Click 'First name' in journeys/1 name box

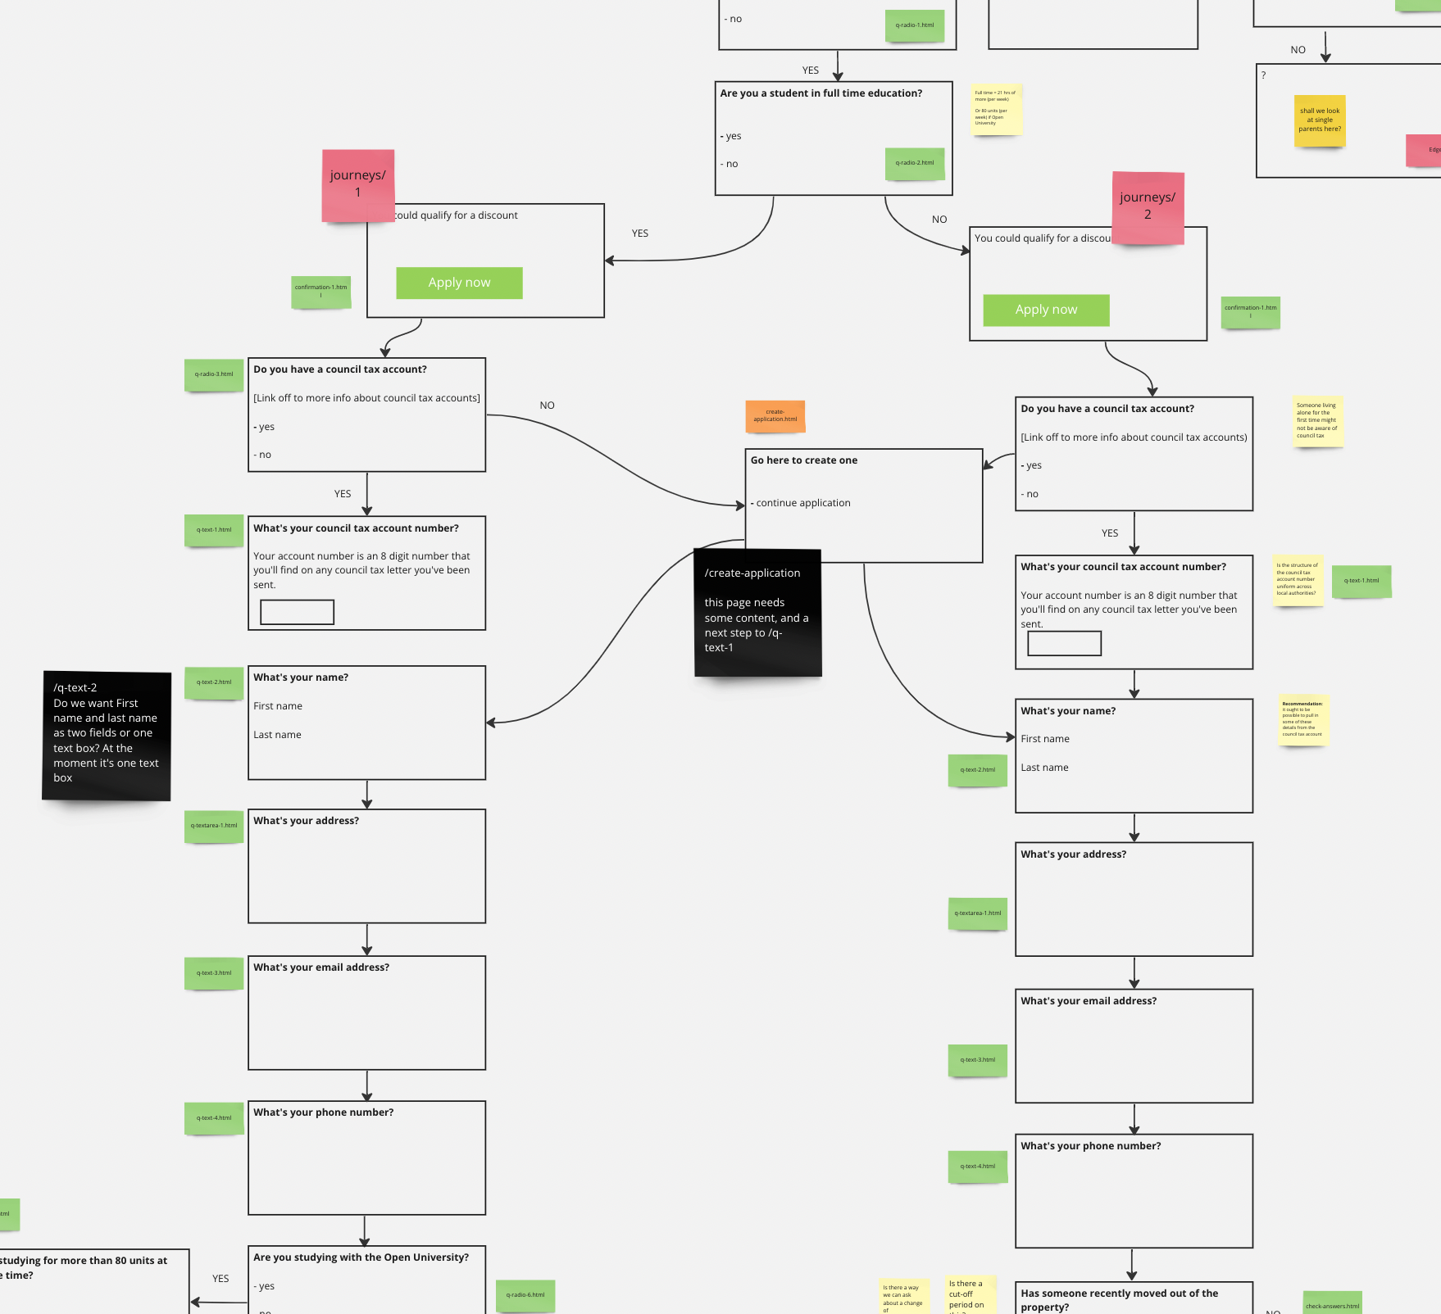click(278, 706)
